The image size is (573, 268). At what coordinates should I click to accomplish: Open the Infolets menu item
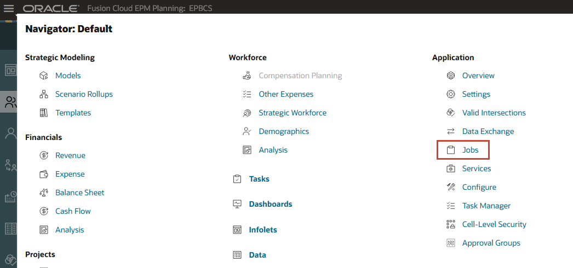(x=263, y=230)
